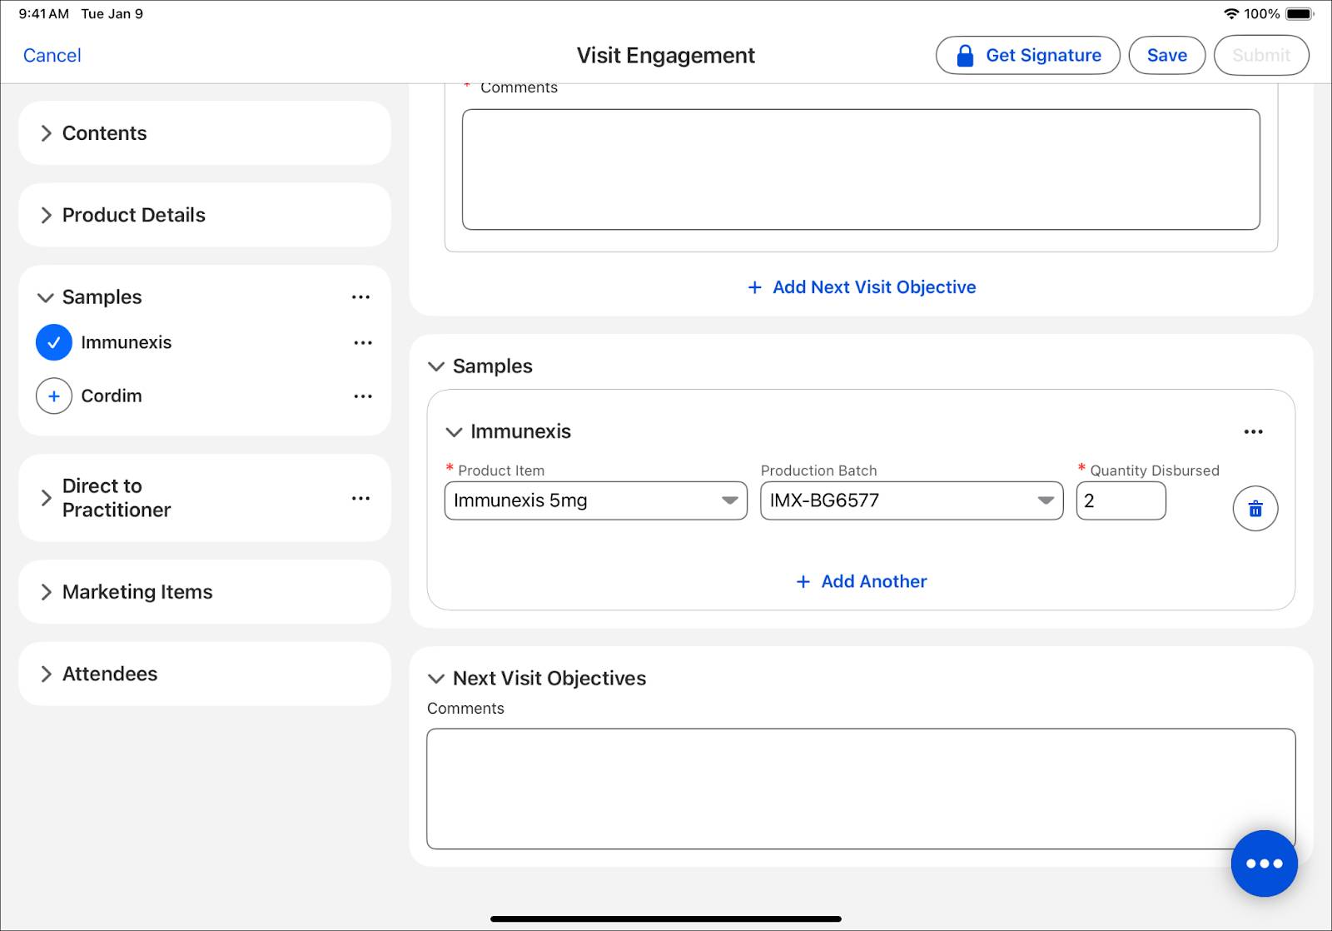This screenshot has height=931, width=1332.
Task: Open the ellipsis menu next to Samples
Action: click(x=360, y=296)
